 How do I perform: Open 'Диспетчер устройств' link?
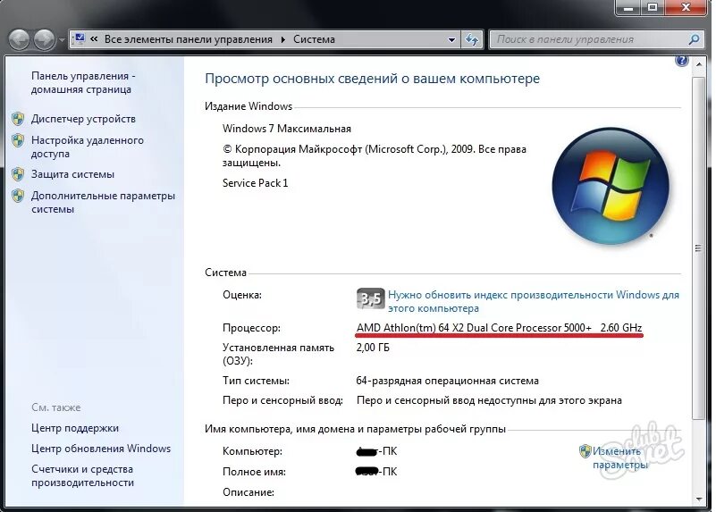coord(83,119)
